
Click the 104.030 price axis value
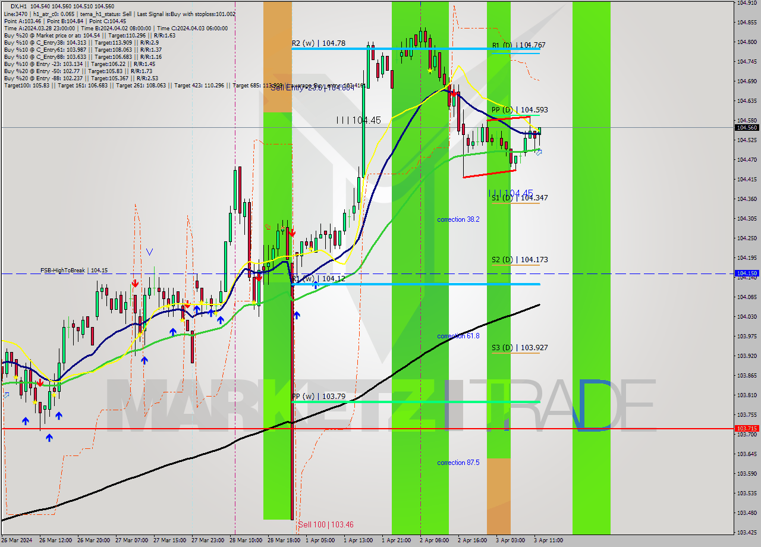(x=747, y=316)
